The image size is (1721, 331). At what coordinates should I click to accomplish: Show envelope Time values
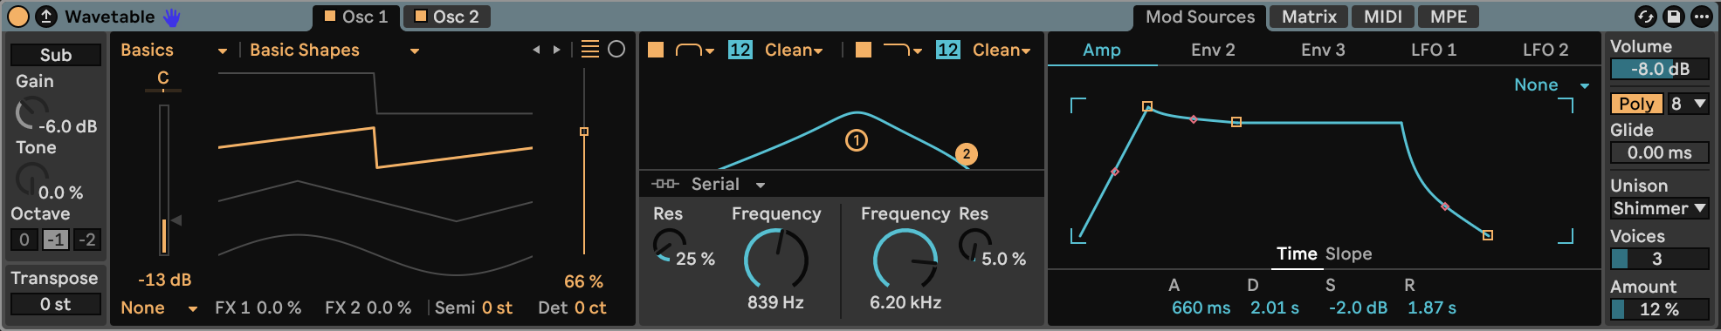(1297, 253)
